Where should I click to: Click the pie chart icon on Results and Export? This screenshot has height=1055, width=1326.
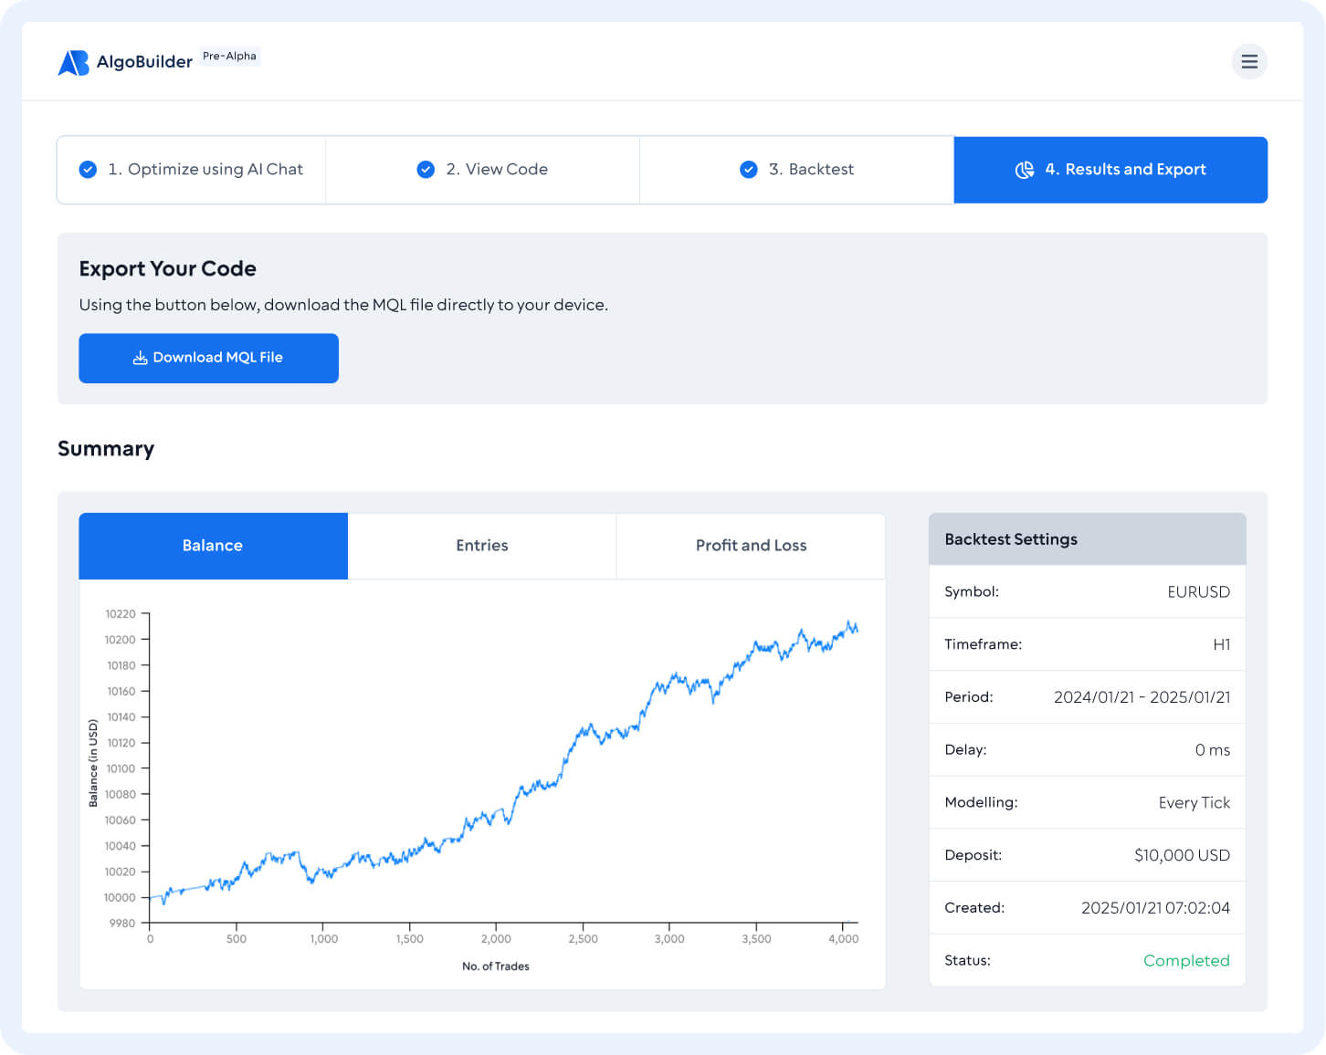click(1023, 169)
